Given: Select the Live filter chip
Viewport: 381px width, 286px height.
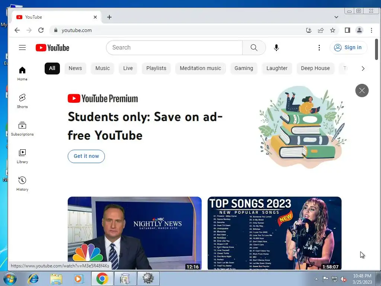Looking at the screenshot, I should pyautogui.click(x=128, y=69).
